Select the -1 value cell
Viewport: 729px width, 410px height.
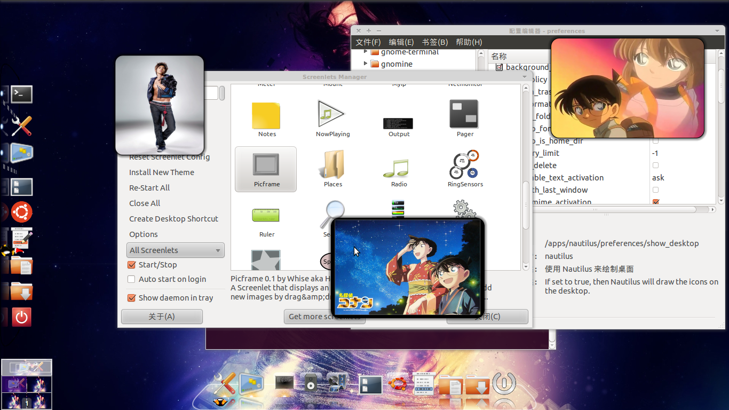pos(655,153)
